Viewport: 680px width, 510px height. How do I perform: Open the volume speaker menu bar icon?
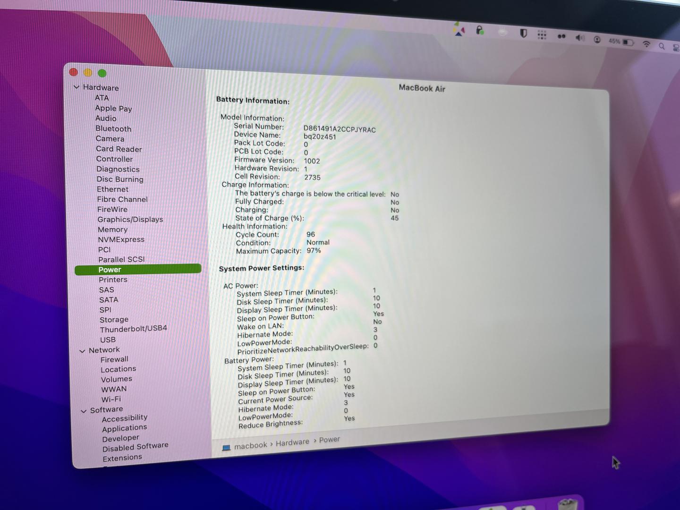tap(580, 38)
